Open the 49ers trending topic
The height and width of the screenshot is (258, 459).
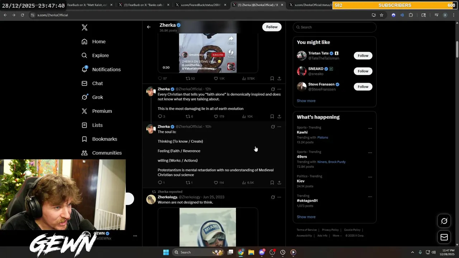pyautogui.click(x=302, y=157)
